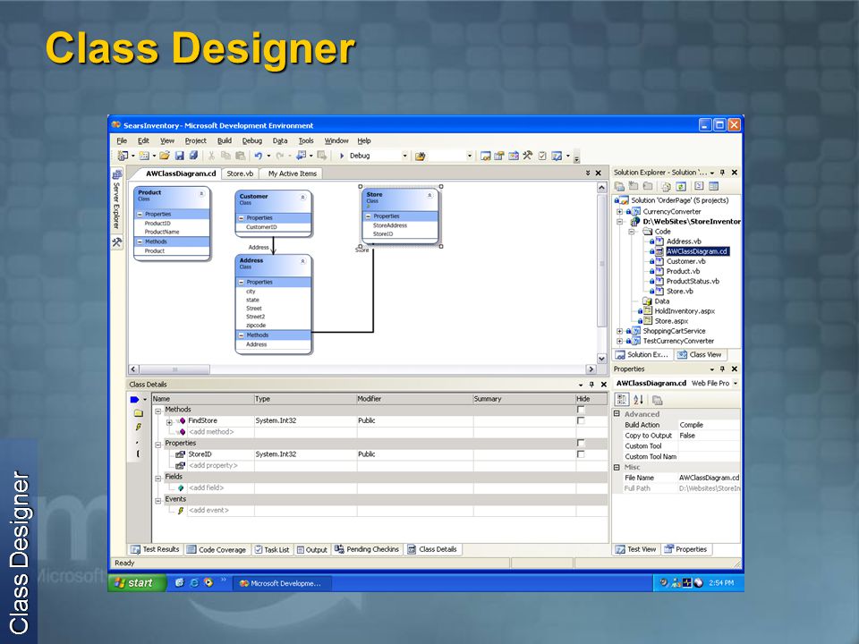Close the Class Details panel
This screenshot has width=859, height=644.
(x=604, y=385)
